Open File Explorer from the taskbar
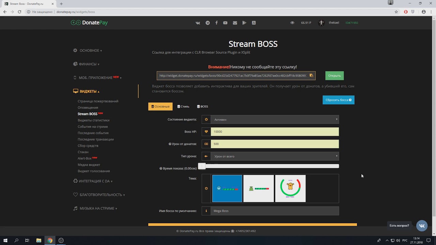436x245 pixels. click(x=38, y=240)
